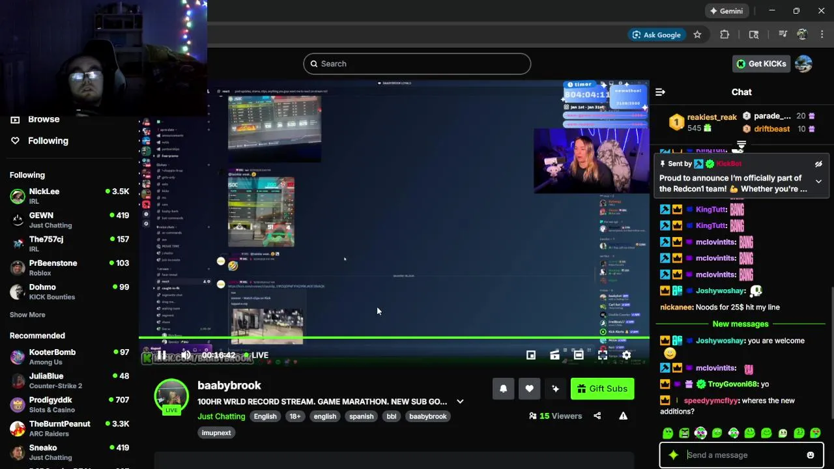Click the Get KICKs button
Screen dimensions: 834x469
point(761,64)
